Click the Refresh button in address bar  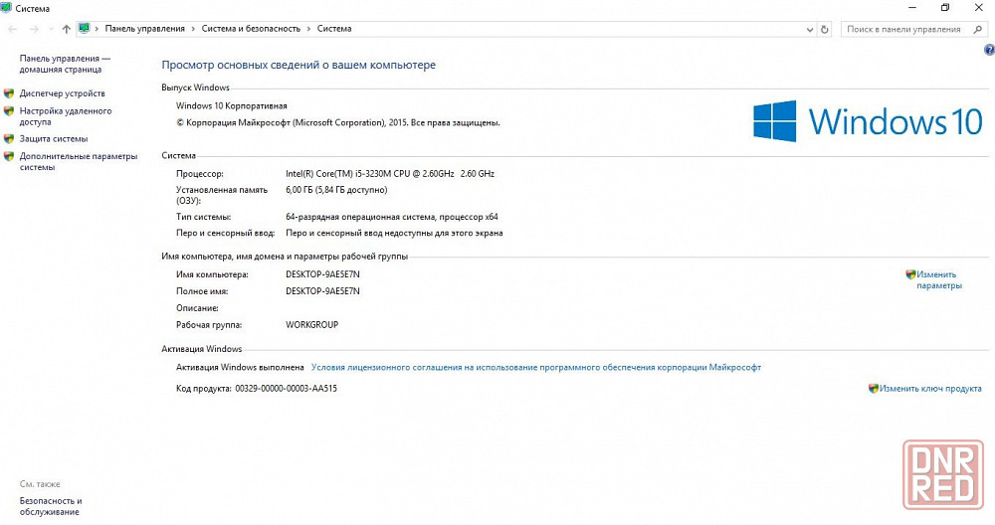click(x=825, y=30)
